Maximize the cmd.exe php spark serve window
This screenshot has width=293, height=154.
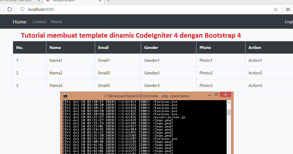[216, 95]
